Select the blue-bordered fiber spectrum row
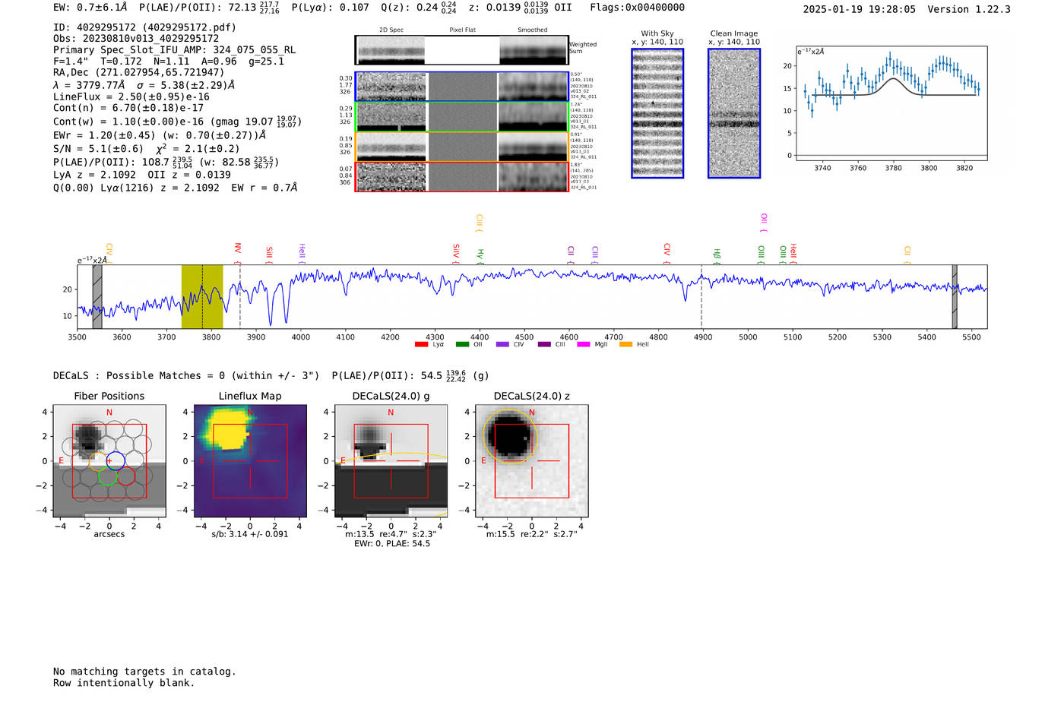The width and height of the screenshot is (1064, 724). (x=462, y=87)
